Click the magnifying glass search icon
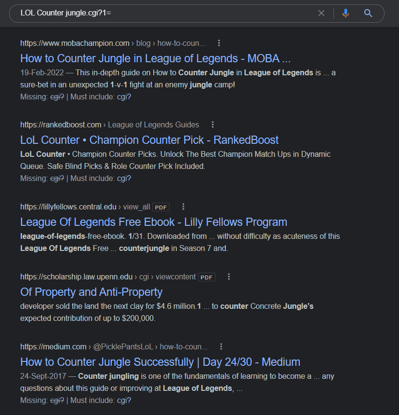Viewport: 399px width, 415px height. point(368,13)
